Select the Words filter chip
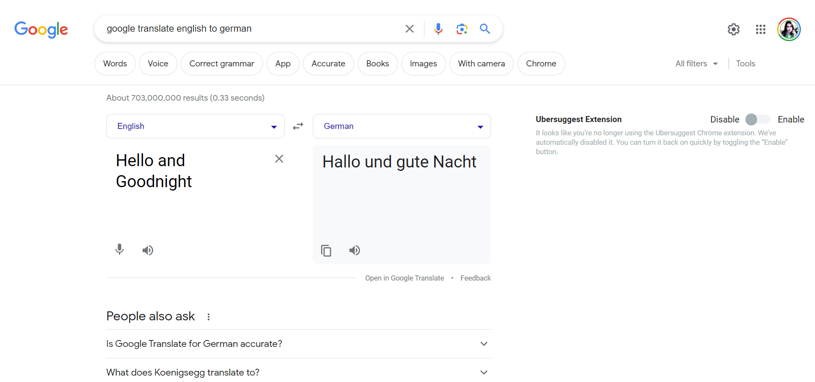Viewport: 815px width, 382px height. [x=115, y=64]
